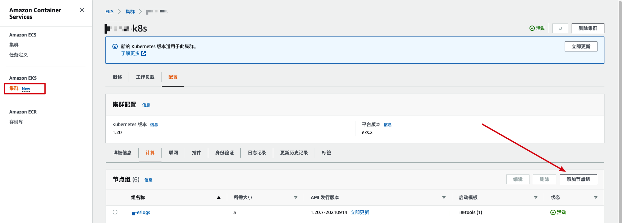Click the 删除集群 button
The height and width of the screenshot is (223, 622).
coord(588,28)
